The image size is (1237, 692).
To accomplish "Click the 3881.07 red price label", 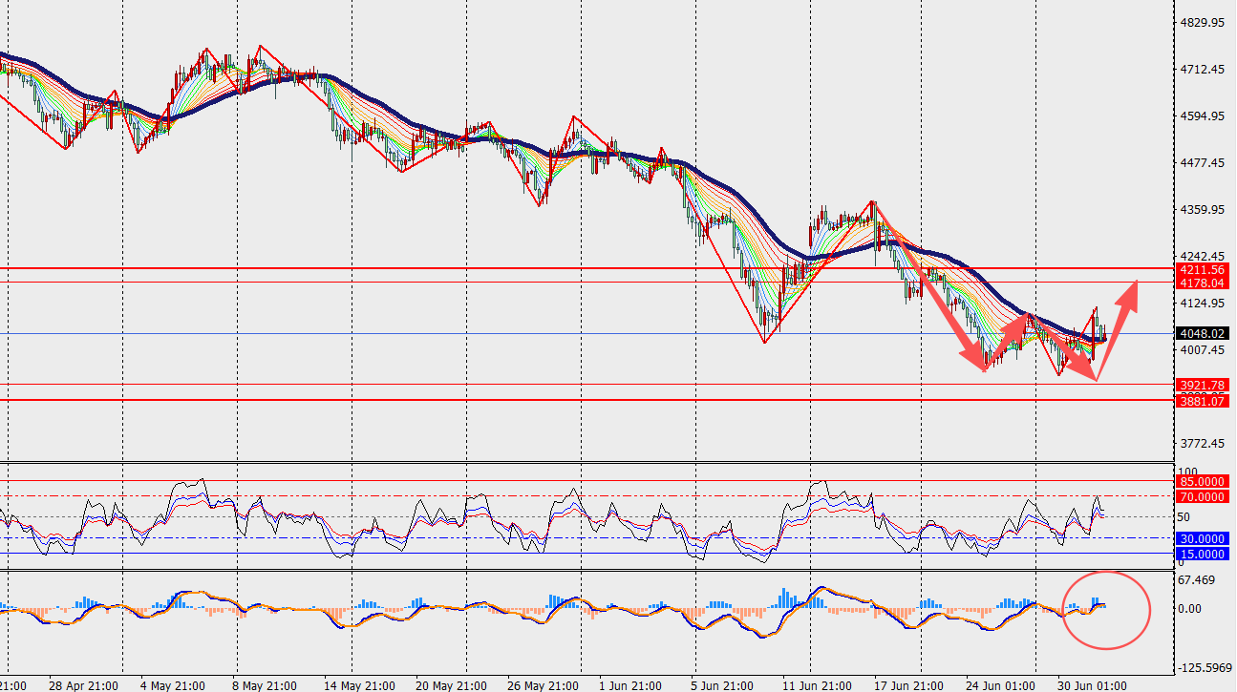I will (1201, 401).
